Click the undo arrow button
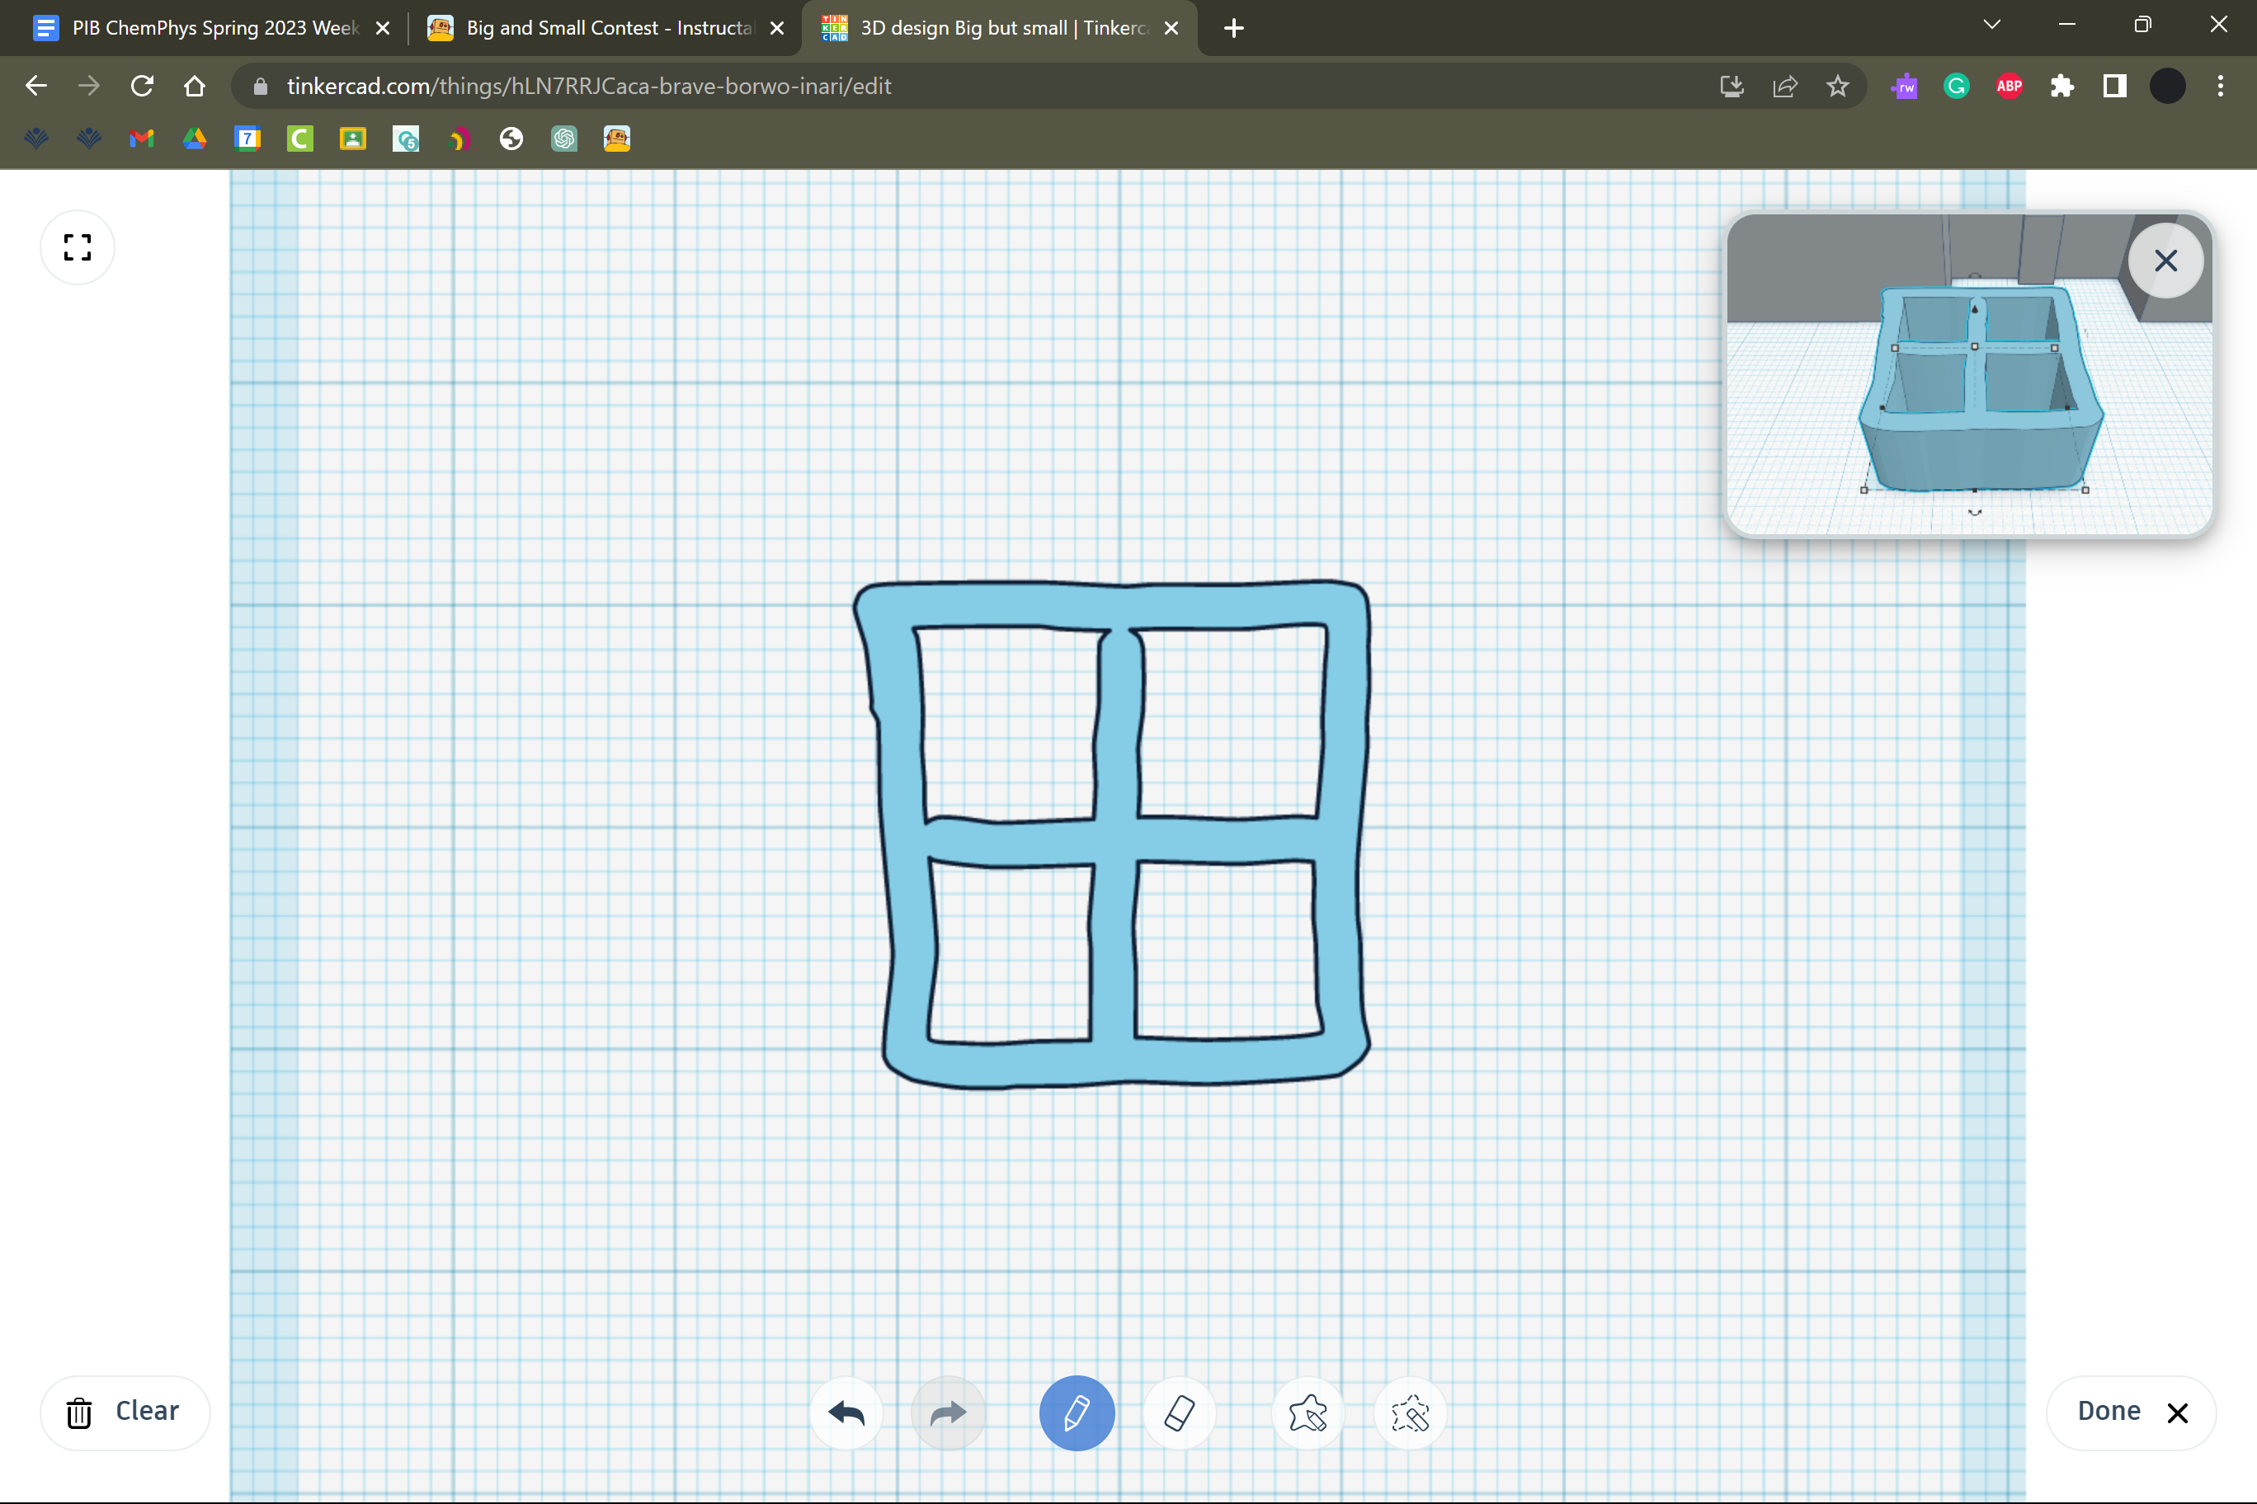Screen dimensions: 2257x1504 point(846,1412)
